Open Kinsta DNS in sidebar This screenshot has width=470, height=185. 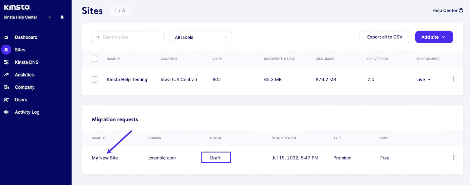(x=27, y=62)
